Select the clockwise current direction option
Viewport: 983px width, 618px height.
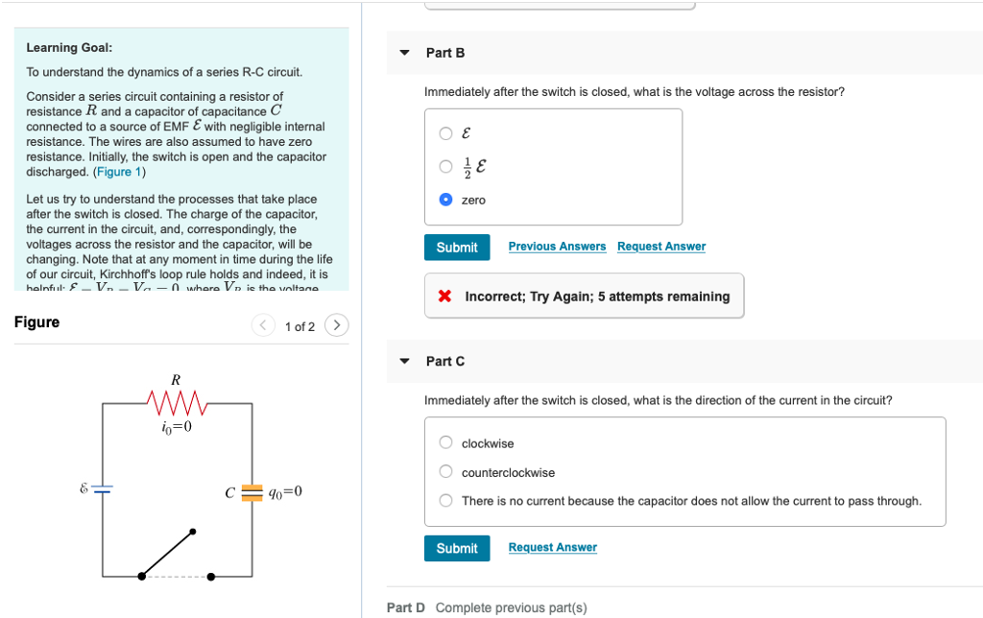coord(445,442)
